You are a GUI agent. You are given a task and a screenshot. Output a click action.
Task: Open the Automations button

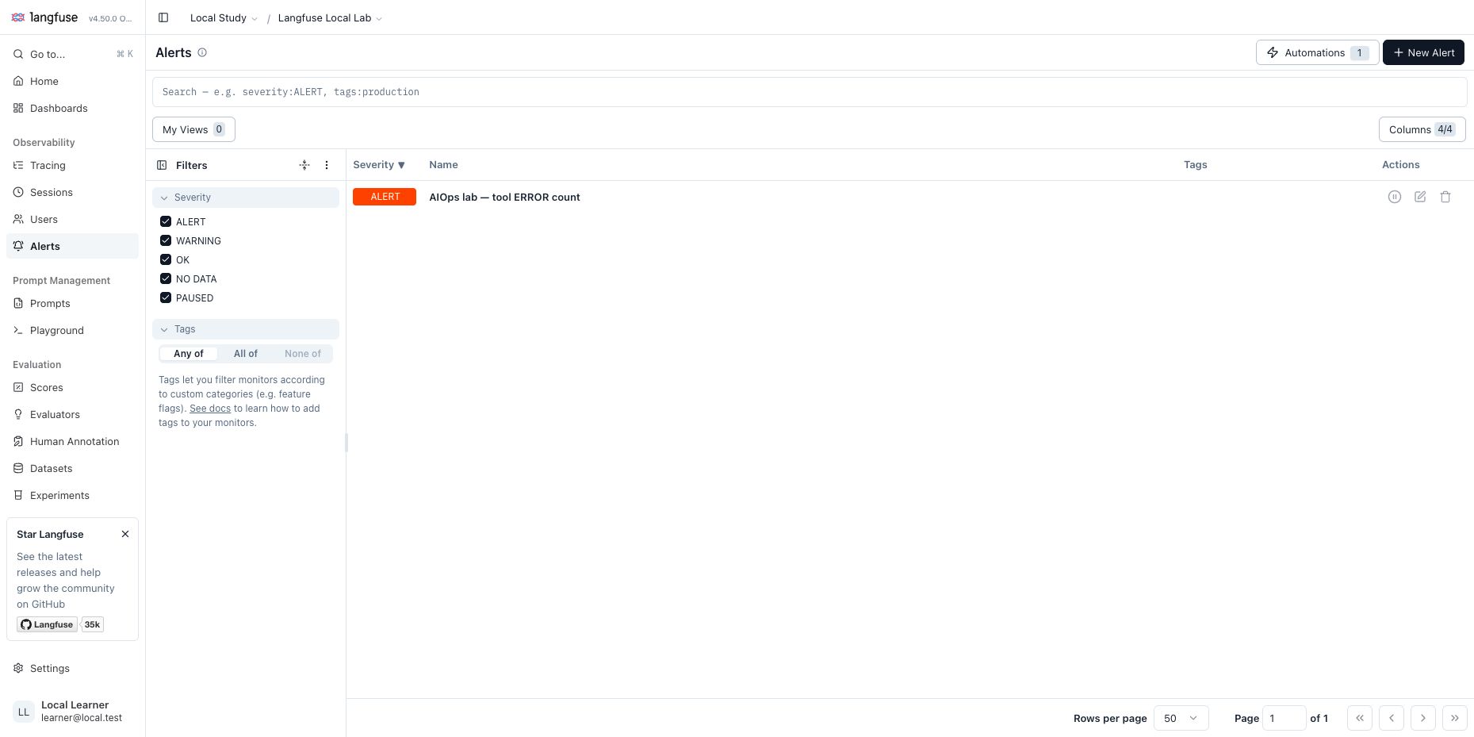(x=1318, y=52)
